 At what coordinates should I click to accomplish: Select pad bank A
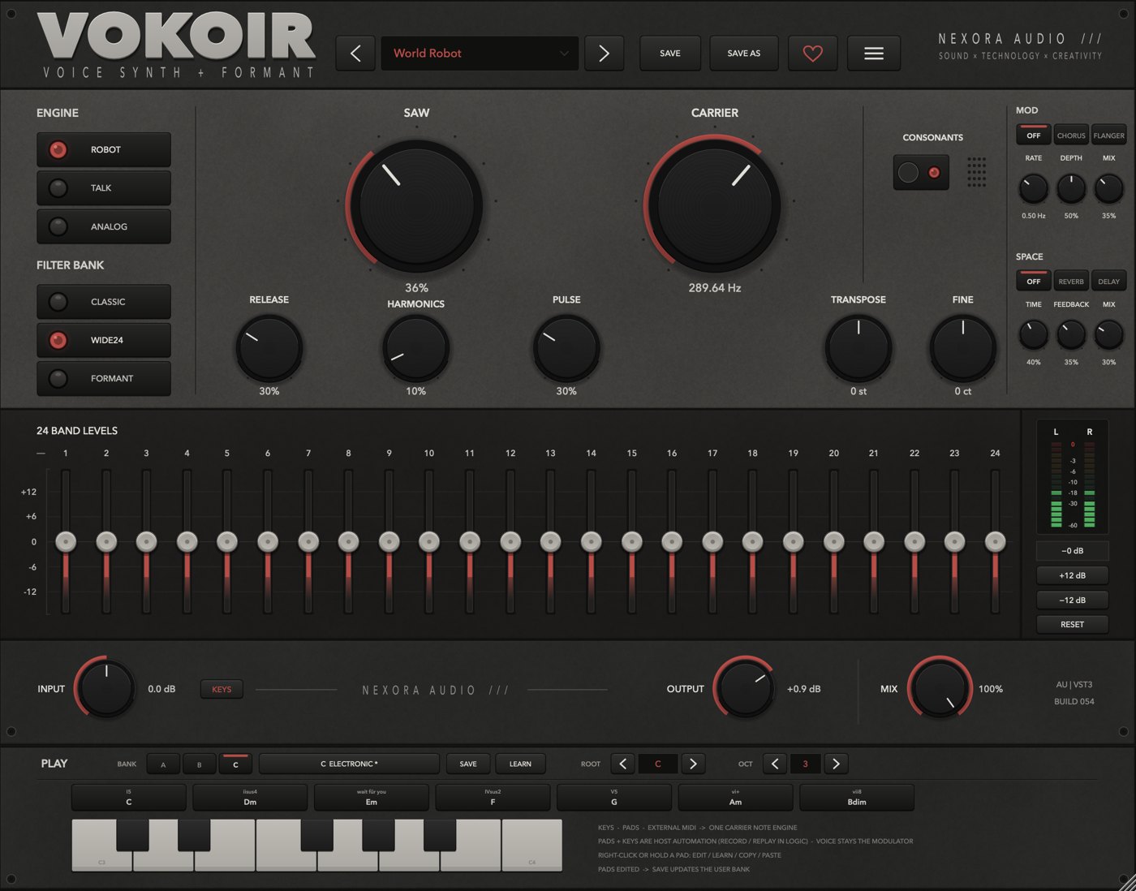point(163,764)
